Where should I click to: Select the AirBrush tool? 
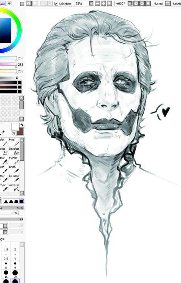tap(14, 187)
